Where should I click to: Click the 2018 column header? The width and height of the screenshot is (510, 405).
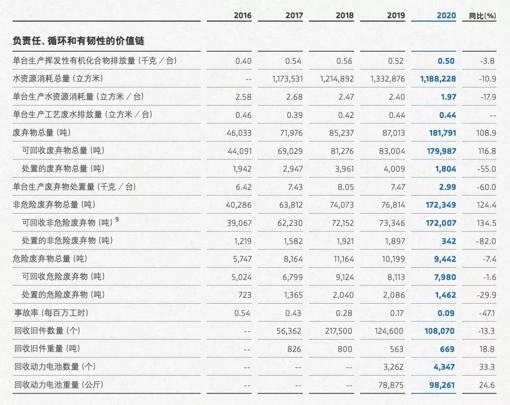click(345, 15)
